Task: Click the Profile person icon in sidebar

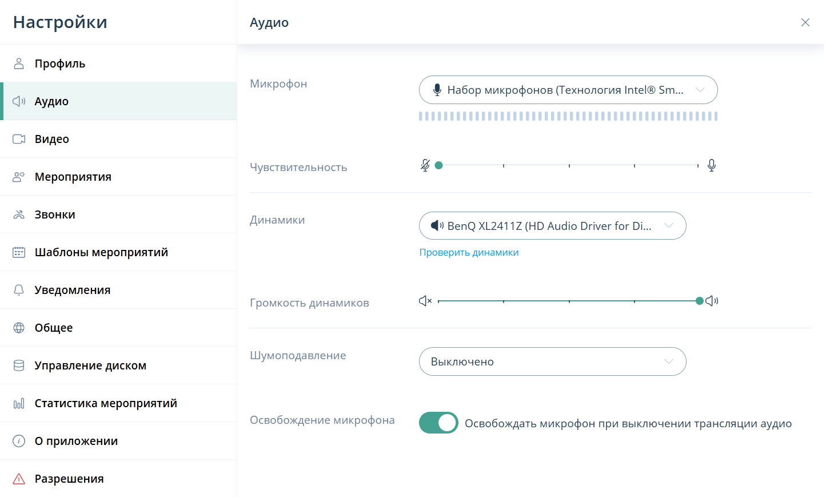Action: [x=19, y=63]
